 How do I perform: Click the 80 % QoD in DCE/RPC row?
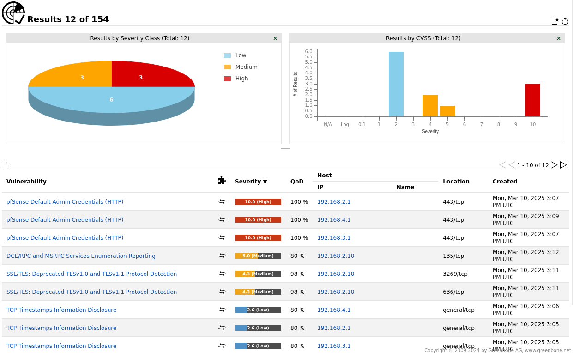pos(297,256)
